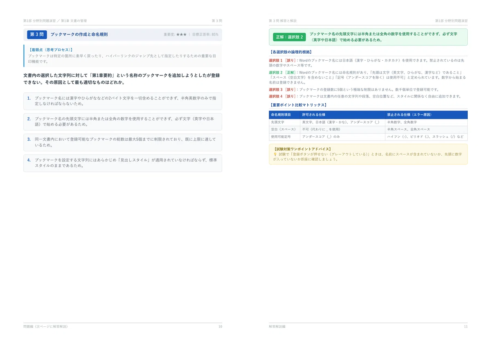Click the 【各選択肢の論理的根拠】 heading
This screenshot has height=348, width=491.
coord(291,52)
